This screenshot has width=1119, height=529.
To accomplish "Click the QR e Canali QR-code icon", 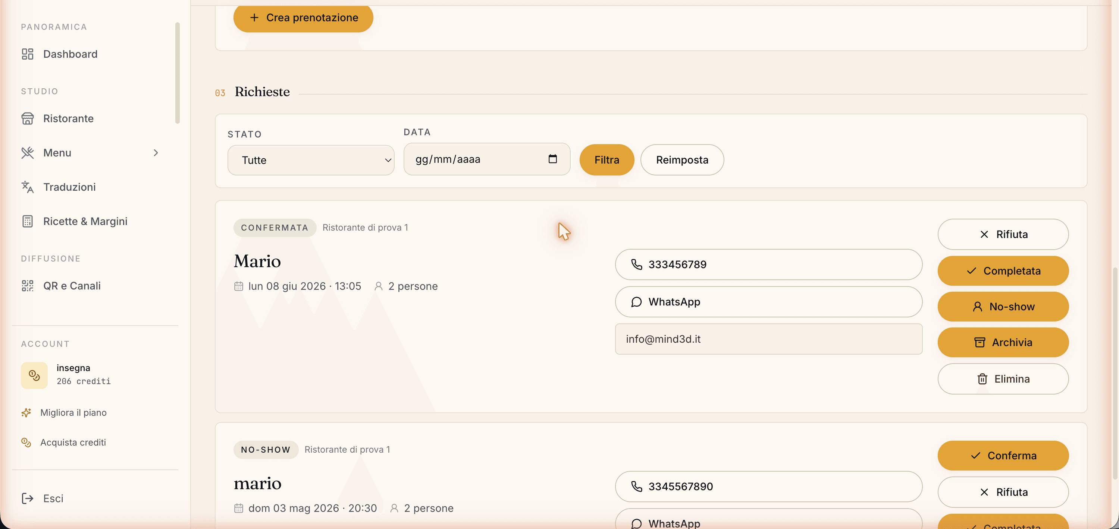I will (x=27, y=285).
